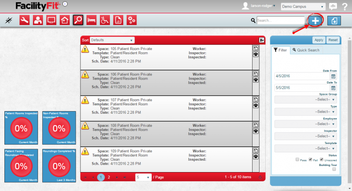
Task: Expand the Space Group dropdown
Action: pos(306,99)
